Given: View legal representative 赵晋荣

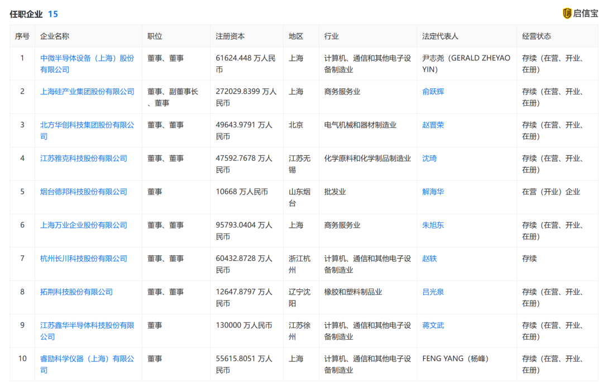Looking at the screenshot, I should tap(433, 125).
